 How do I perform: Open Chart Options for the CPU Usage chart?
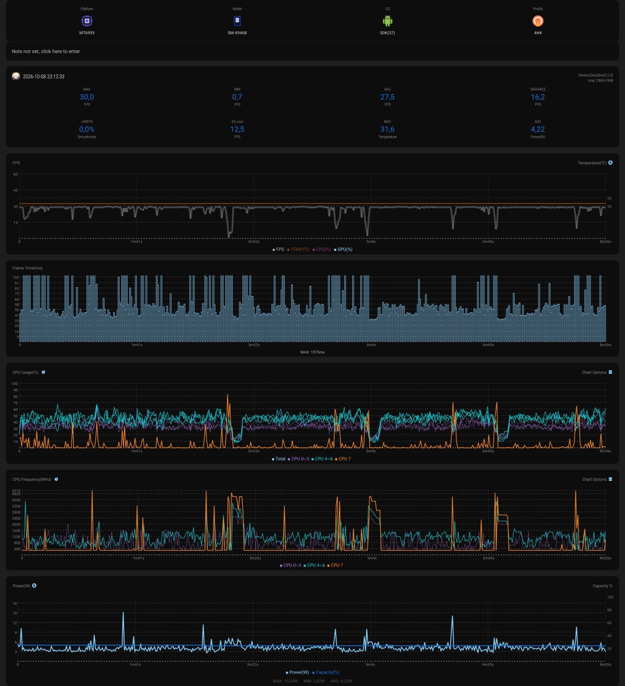pyautogui.click(x=597, y=372)
